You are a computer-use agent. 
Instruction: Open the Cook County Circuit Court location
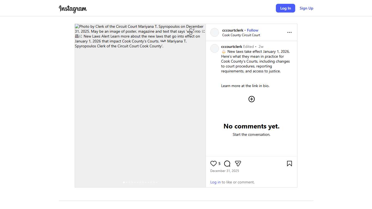pos(241,35)
